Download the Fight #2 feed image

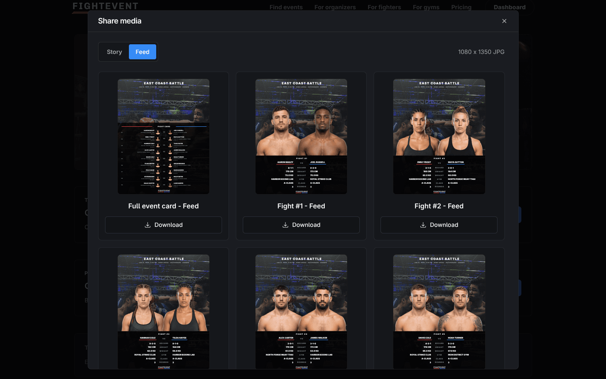point(439,225)
